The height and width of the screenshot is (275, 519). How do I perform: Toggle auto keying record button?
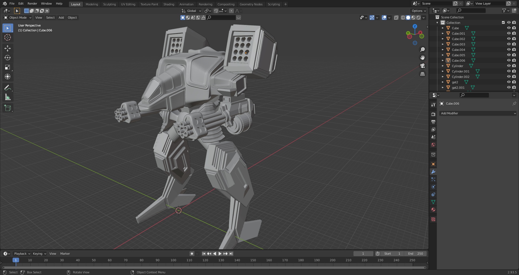(192, 254)
